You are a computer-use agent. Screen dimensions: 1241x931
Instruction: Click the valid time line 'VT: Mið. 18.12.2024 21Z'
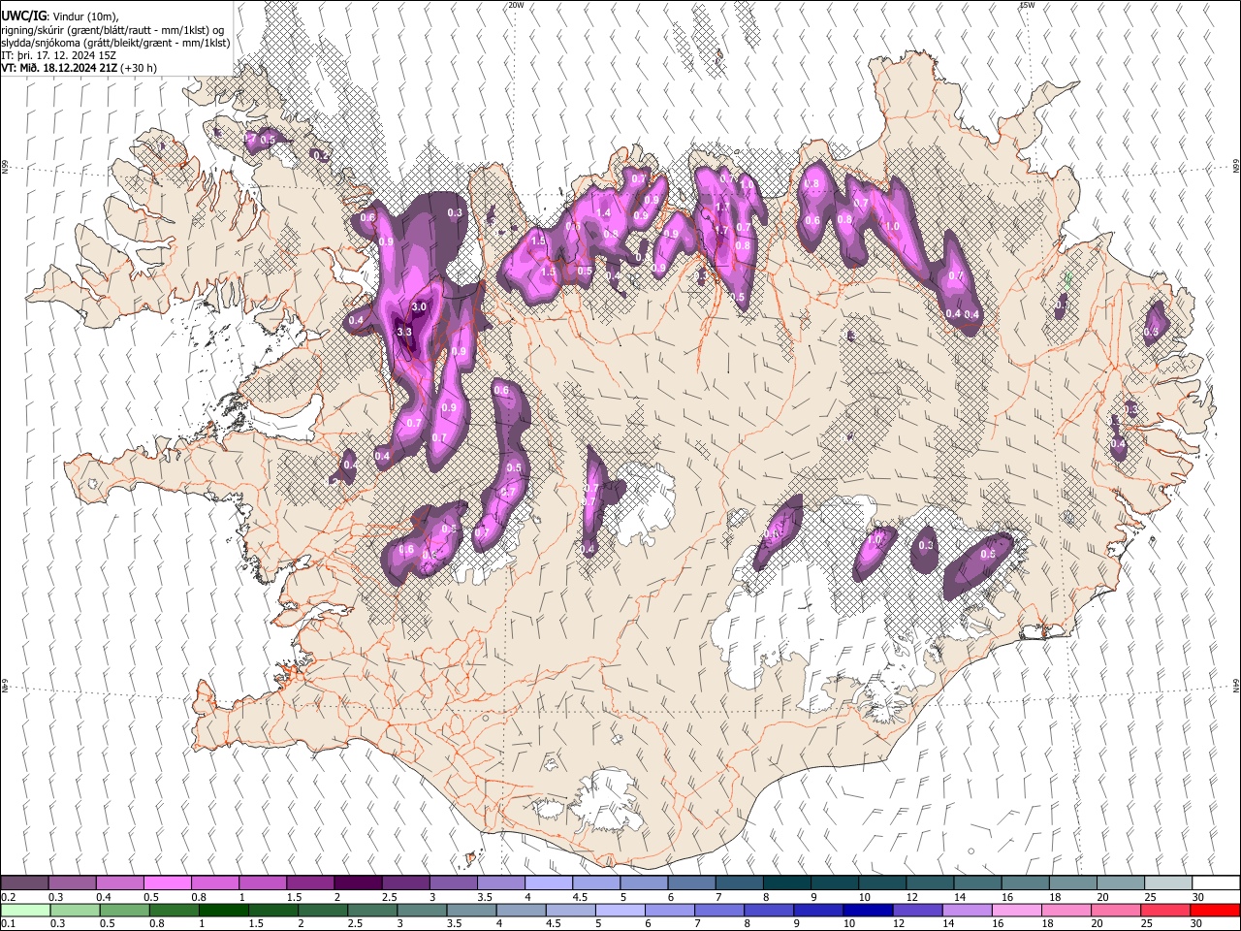click(59, 68)
